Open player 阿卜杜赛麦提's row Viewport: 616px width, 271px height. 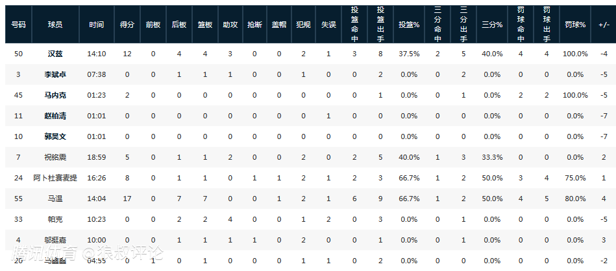tap(55, 178)
